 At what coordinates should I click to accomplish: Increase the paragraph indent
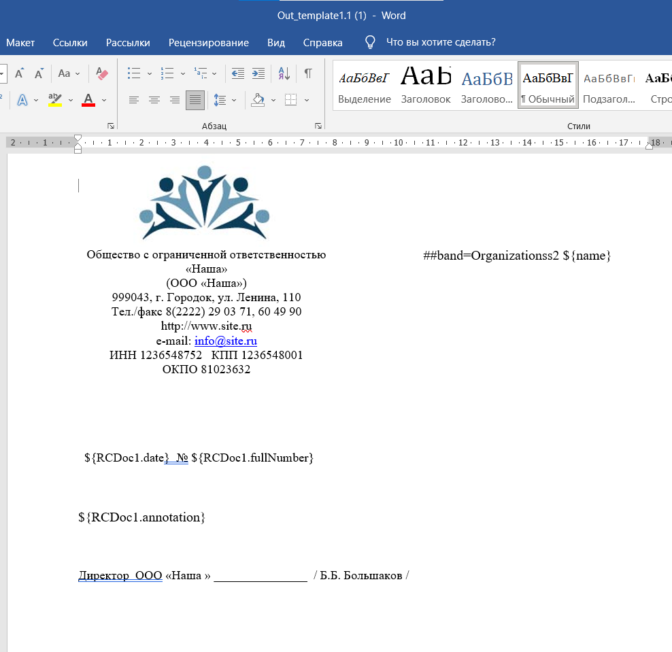point(258,73)
